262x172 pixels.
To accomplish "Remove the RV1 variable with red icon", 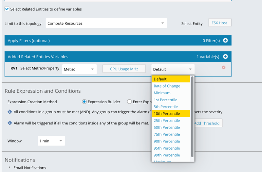I will 224,67.
